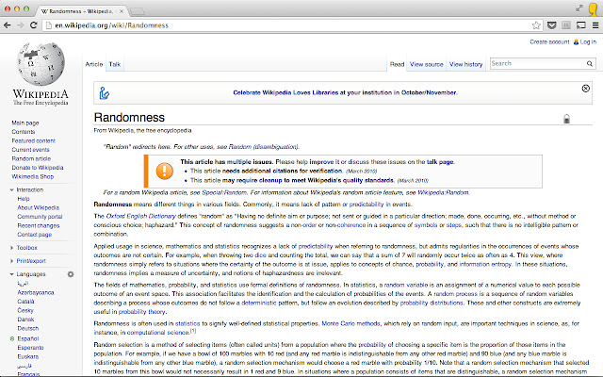Click the browser forward arrow

20,25
